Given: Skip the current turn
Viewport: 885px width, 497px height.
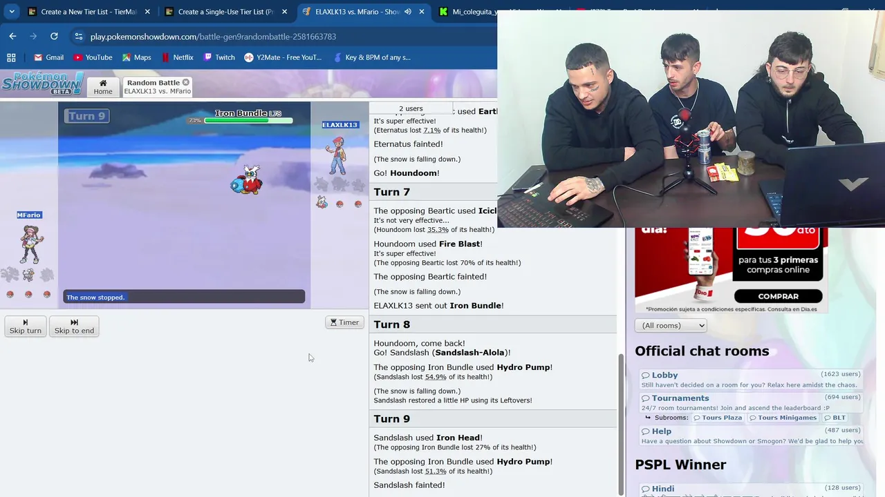Looking at the screenshot, I should 26,326.
